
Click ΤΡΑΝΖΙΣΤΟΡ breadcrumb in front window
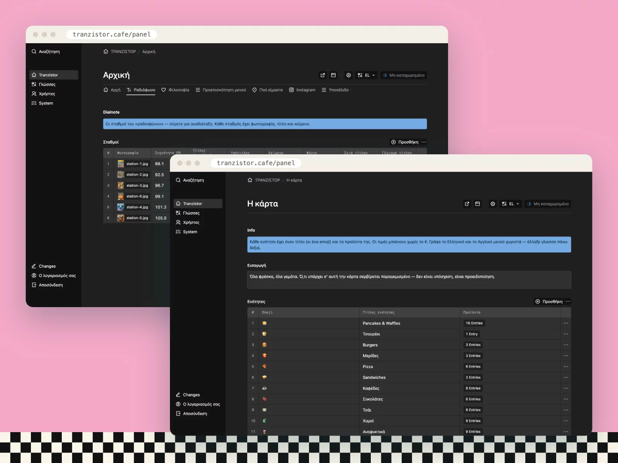(x=267, y=180)
